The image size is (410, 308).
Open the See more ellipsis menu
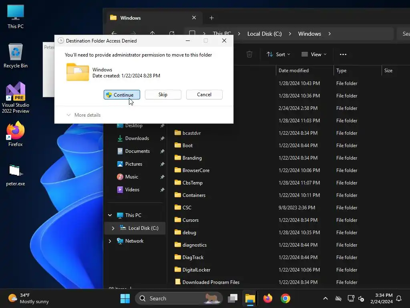(x=343, y=54)
